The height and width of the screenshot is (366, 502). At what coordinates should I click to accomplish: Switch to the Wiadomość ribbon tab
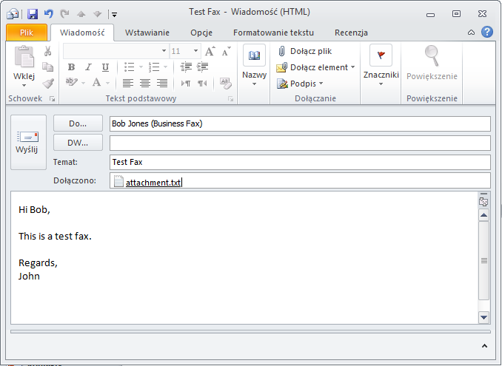pyautogui.click(x=82, y=33)
